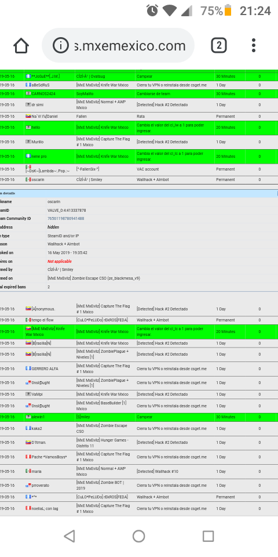Click the flag icon beside hello
This screenshot has width=278, height=557.
point(28,127)
